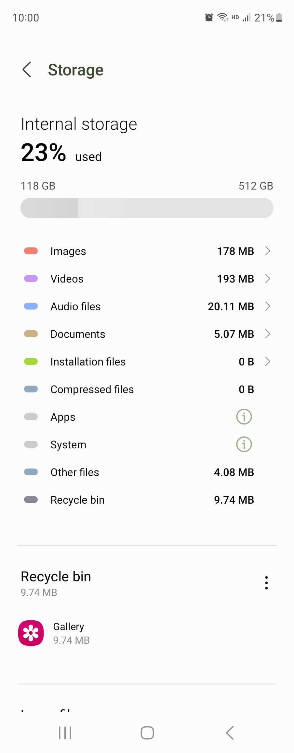The height and width of the screenshot is (753, 294).
Task: Expand Videos category chevron
Action: point(268,279)
